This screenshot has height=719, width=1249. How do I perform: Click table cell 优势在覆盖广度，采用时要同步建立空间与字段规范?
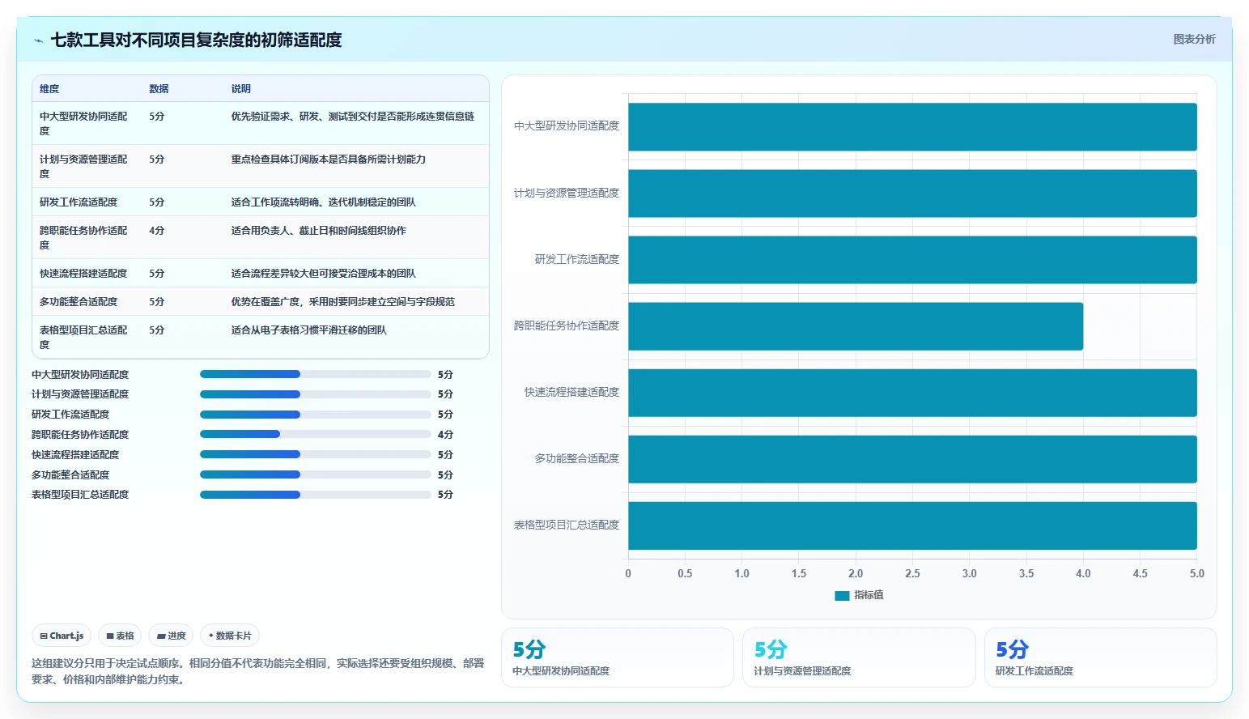coord(342,302)
